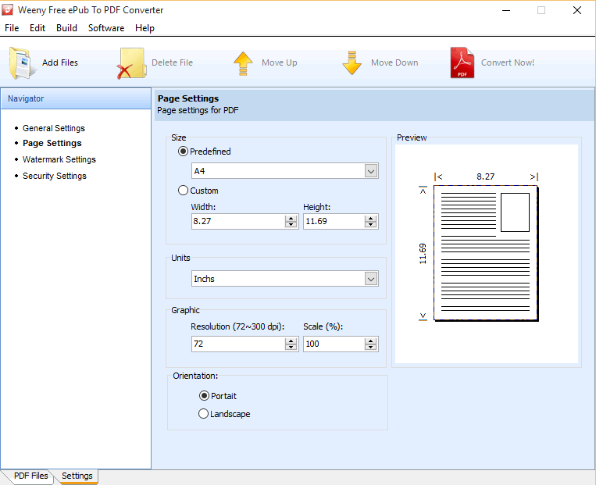Close the converter window
The width and height of the screenshot is (596, 485).
click(x=577, y=10)
